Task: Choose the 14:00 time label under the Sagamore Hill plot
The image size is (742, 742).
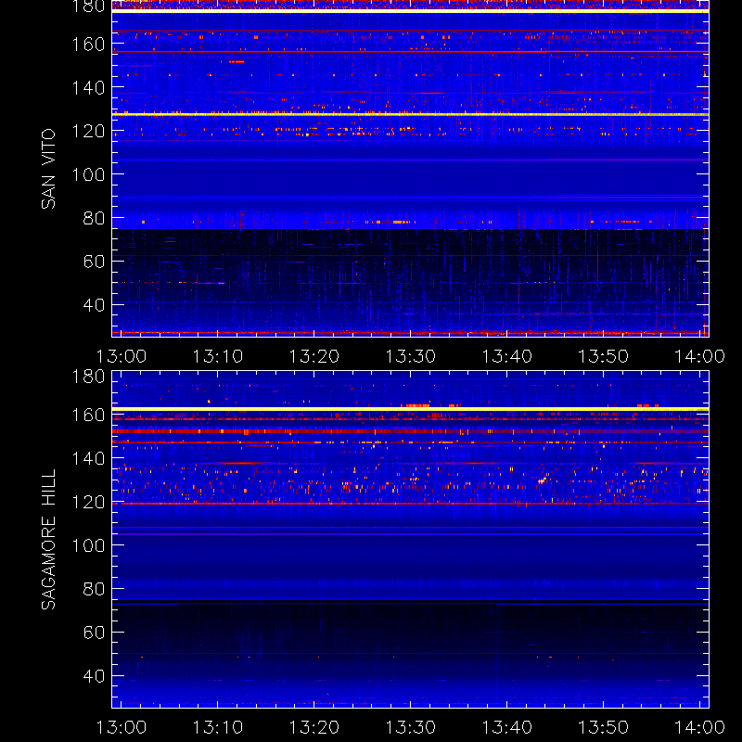Action: point(699,727)
